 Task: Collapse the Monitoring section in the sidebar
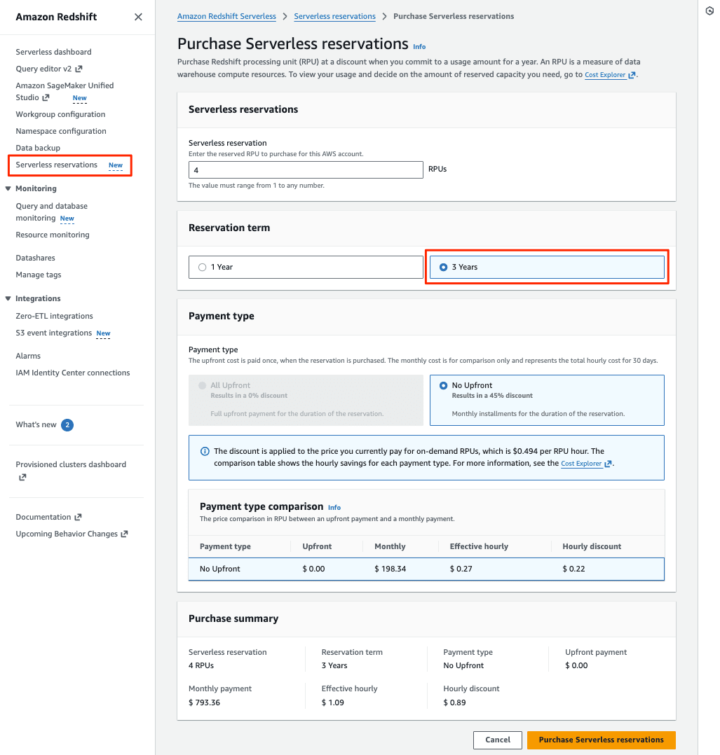pos(7,188)
